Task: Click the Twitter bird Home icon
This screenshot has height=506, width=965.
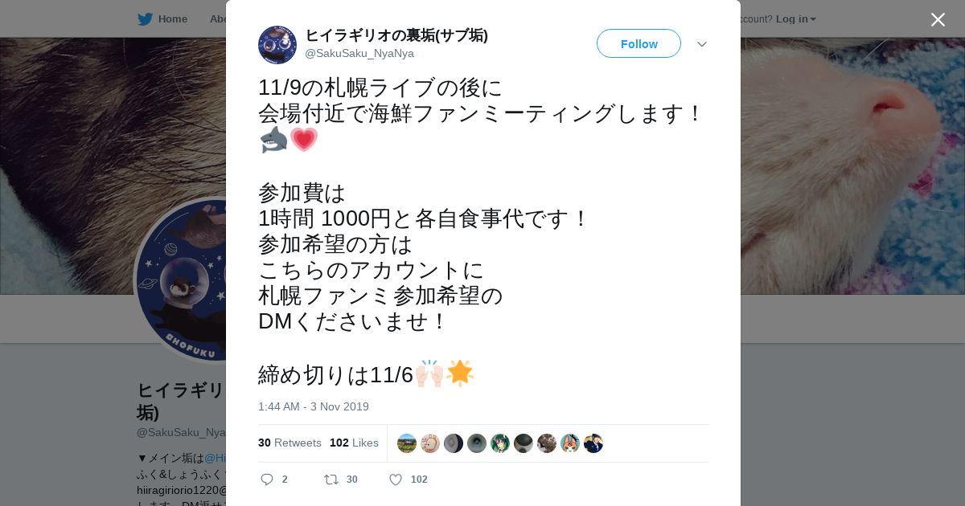Action: pyautogui.click(x=145, y=18)
